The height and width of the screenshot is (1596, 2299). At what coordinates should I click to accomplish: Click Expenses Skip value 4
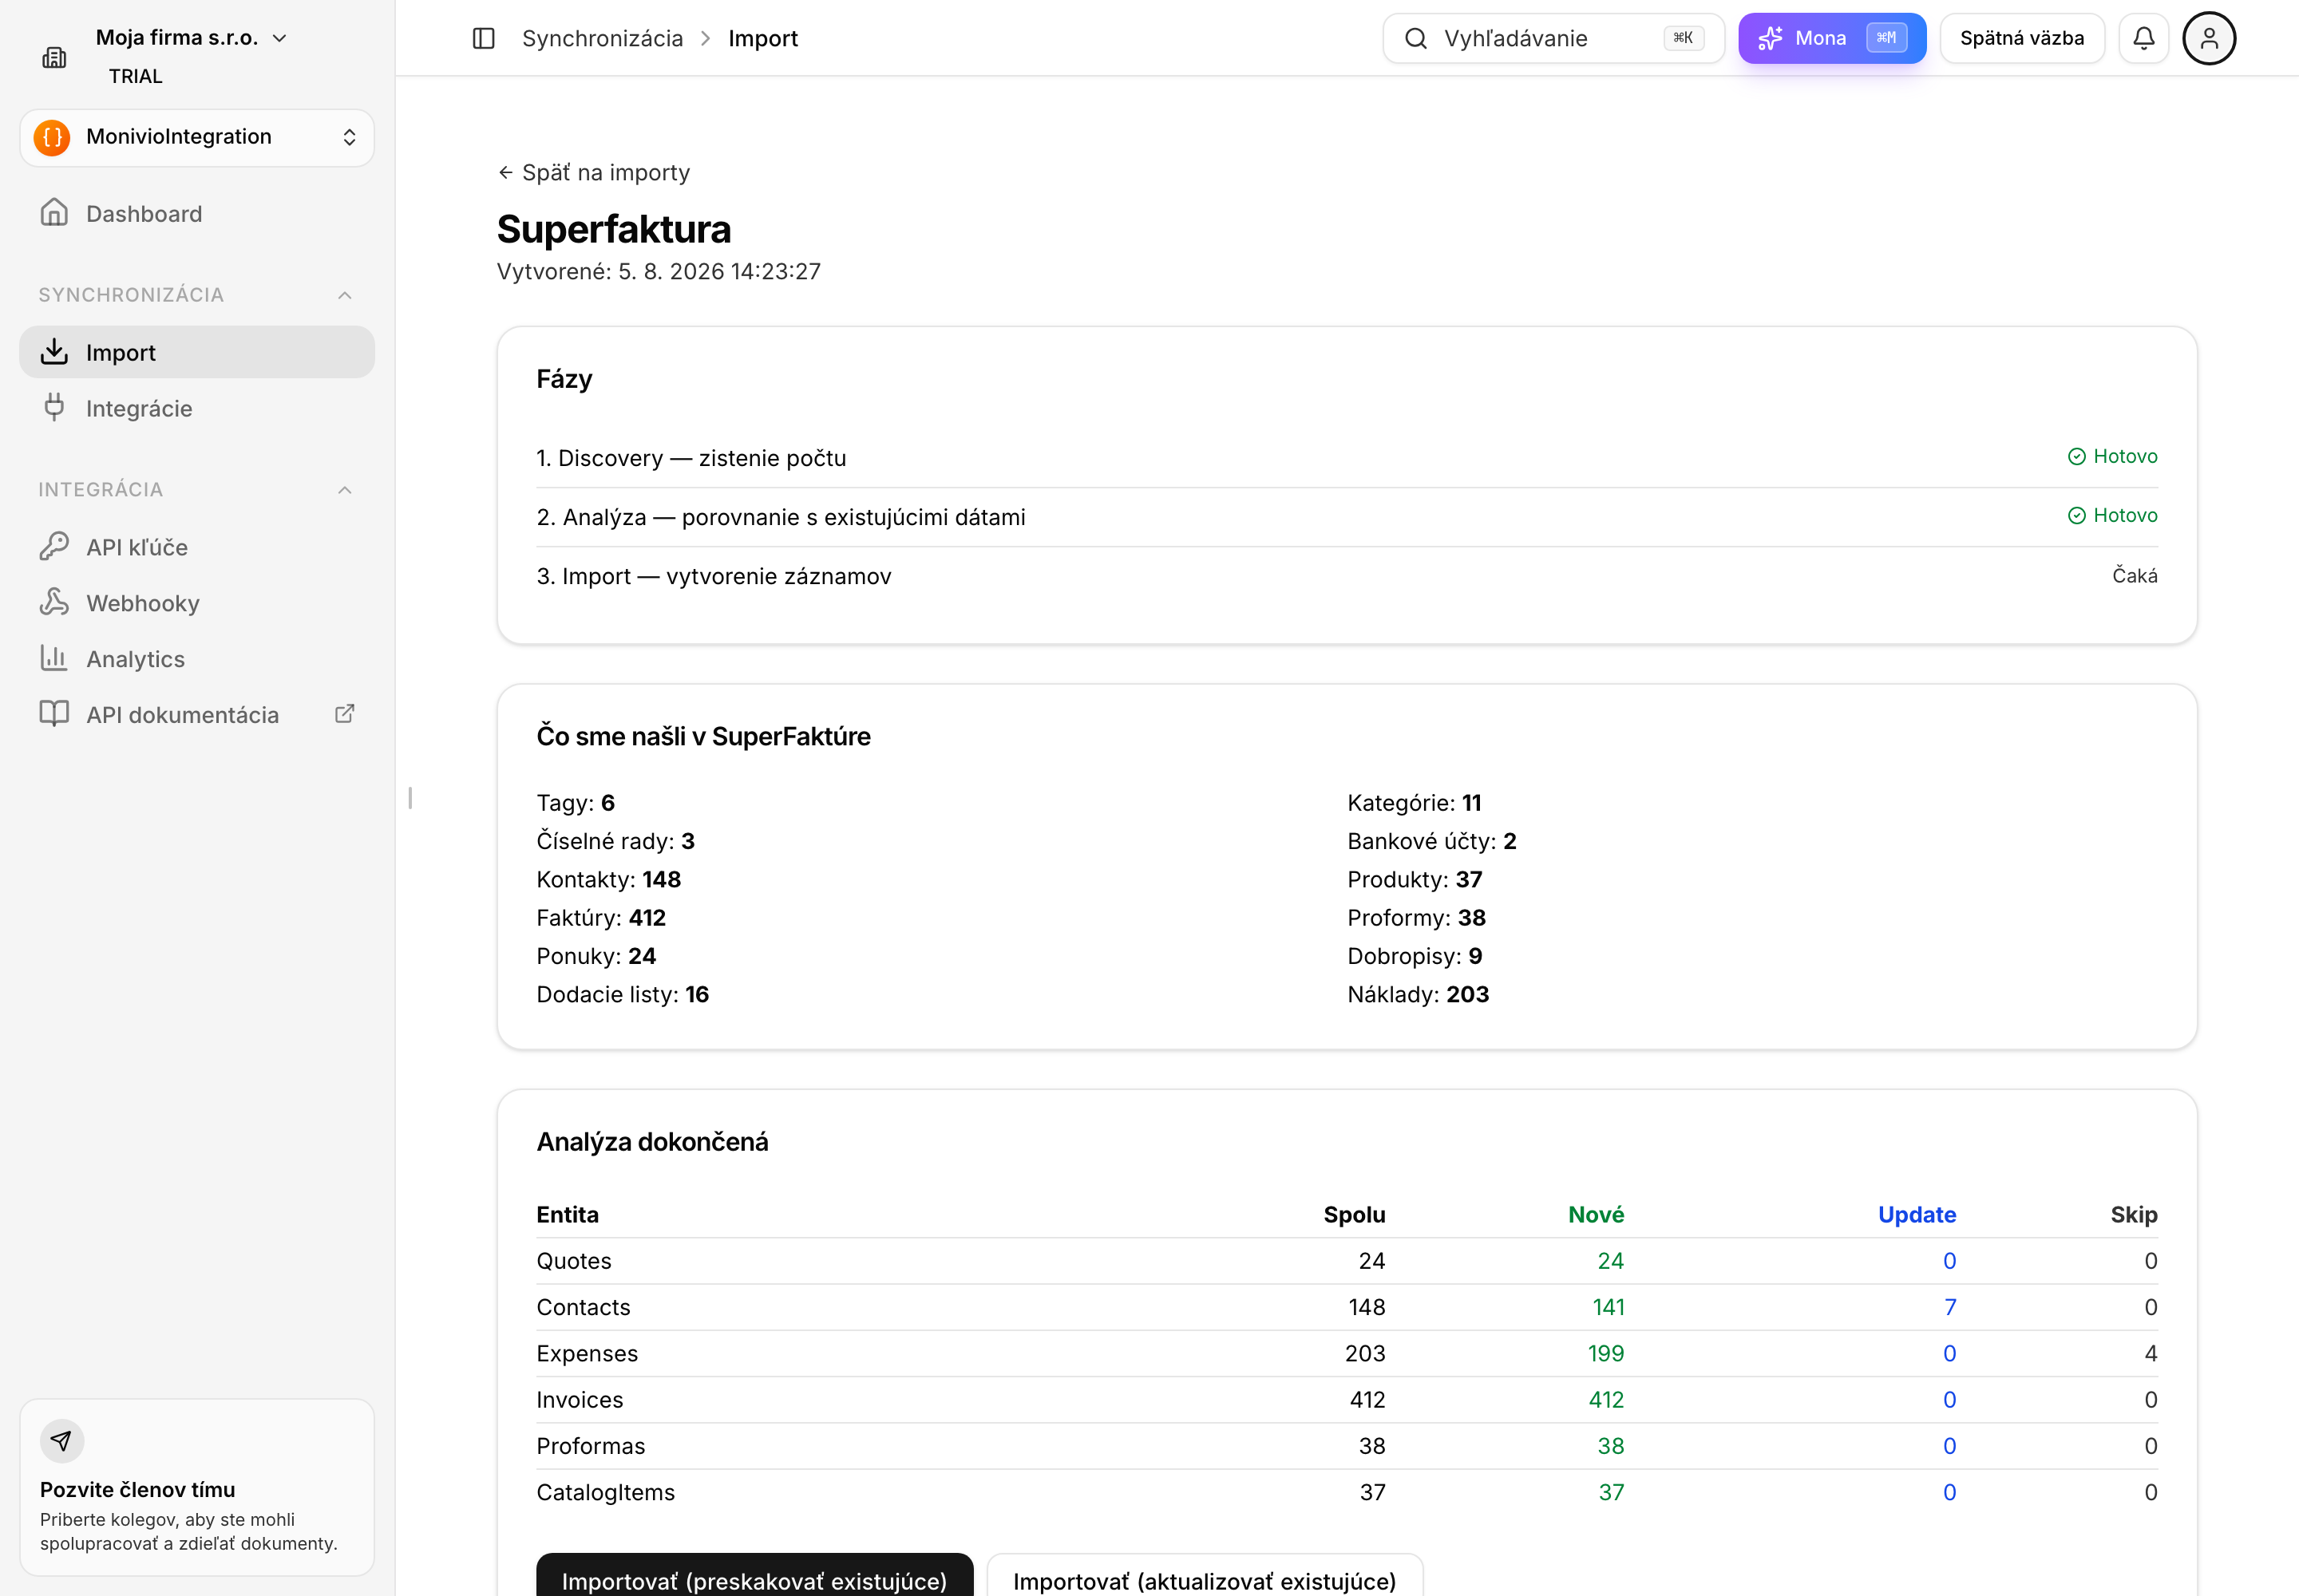pyautogui.click(x=2151, y=1354)
